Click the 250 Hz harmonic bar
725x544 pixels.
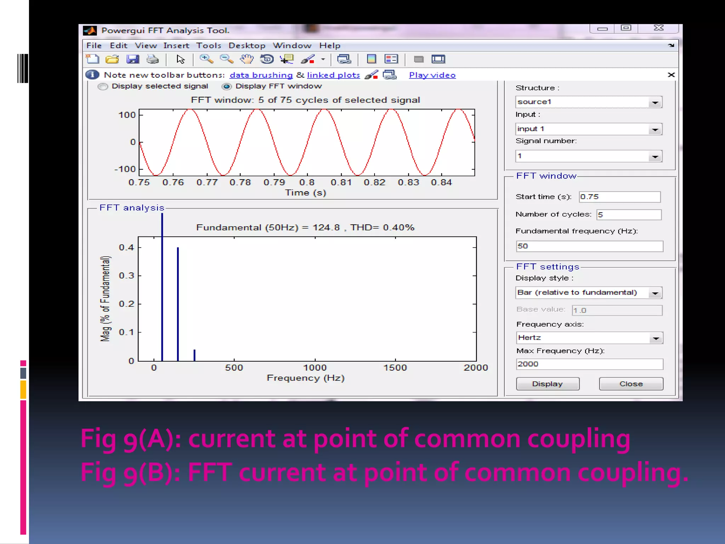(194, 355)
